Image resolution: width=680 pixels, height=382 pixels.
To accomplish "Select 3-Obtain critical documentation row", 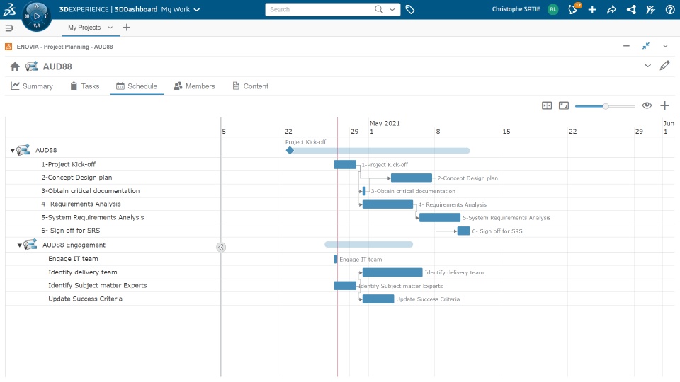I will (113, 190).
